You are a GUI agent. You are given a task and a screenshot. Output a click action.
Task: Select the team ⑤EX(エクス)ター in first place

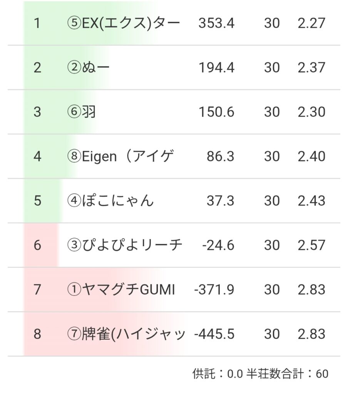point(123,23)
